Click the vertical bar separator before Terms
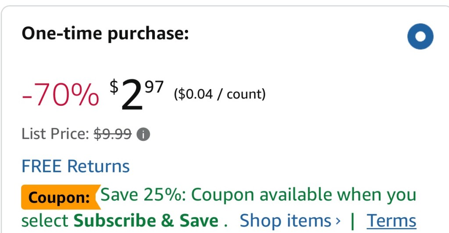 click(353, 220)
